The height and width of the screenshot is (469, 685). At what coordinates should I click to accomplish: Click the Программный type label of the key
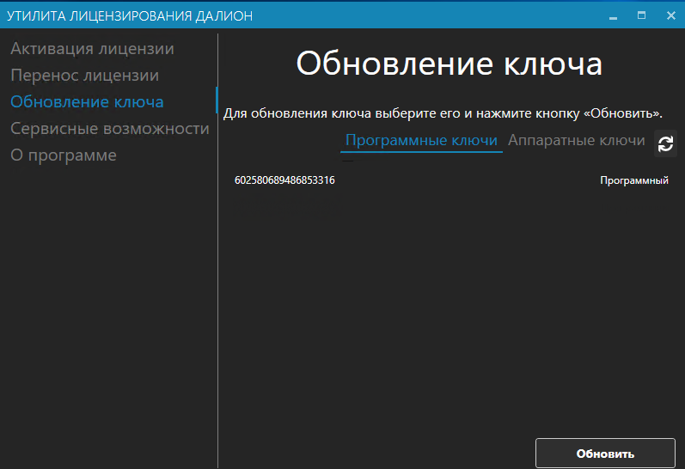click(x=634, y=180)
